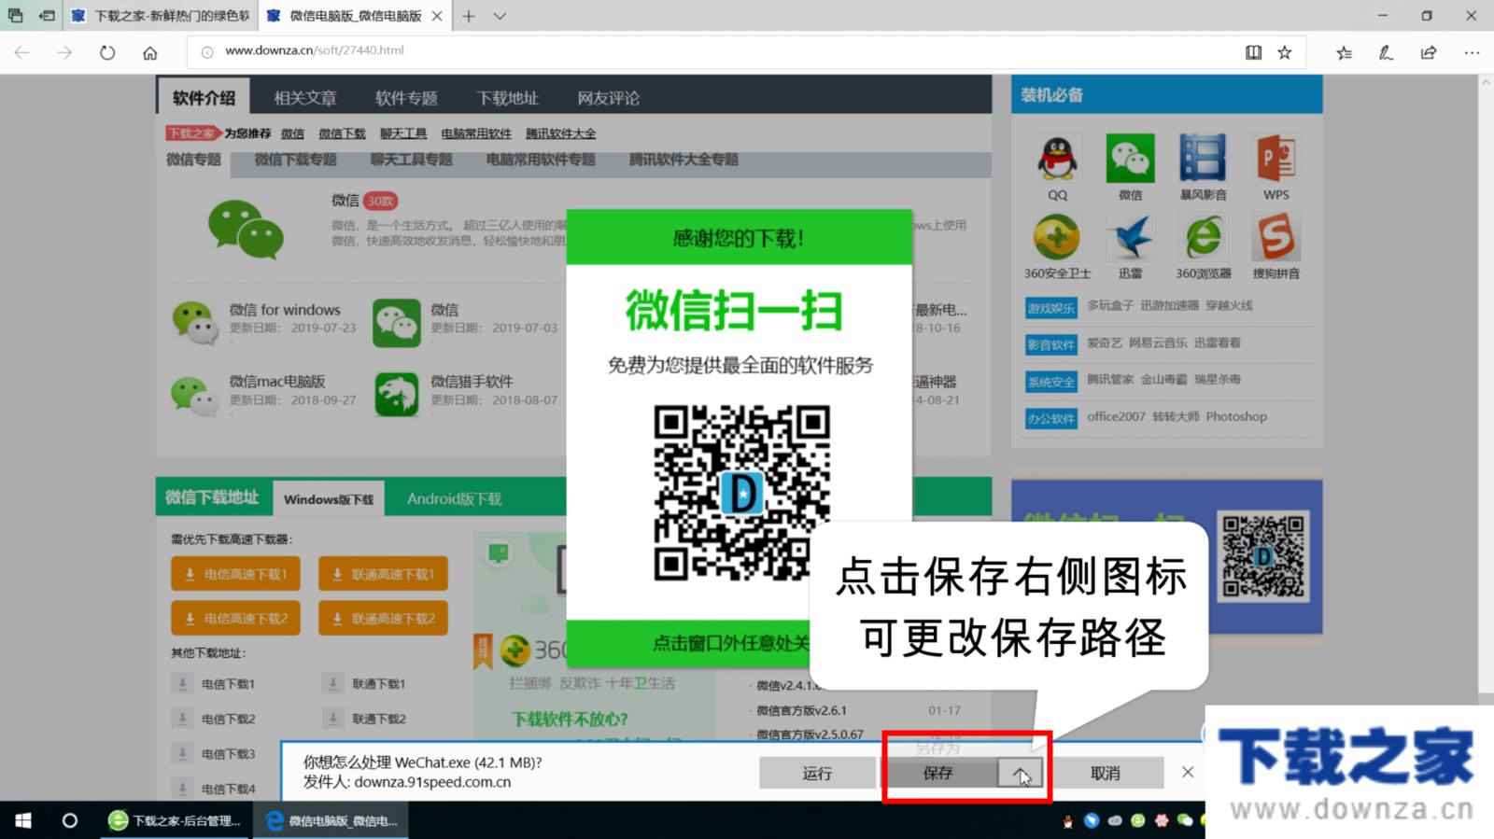Click the browser refresh icon

(x=107, y=52)
